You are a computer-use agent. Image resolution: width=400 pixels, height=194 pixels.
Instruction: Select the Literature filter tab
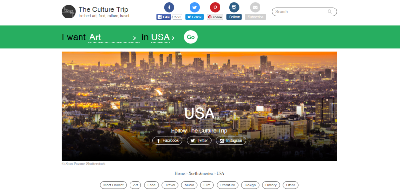coord(227,185)
